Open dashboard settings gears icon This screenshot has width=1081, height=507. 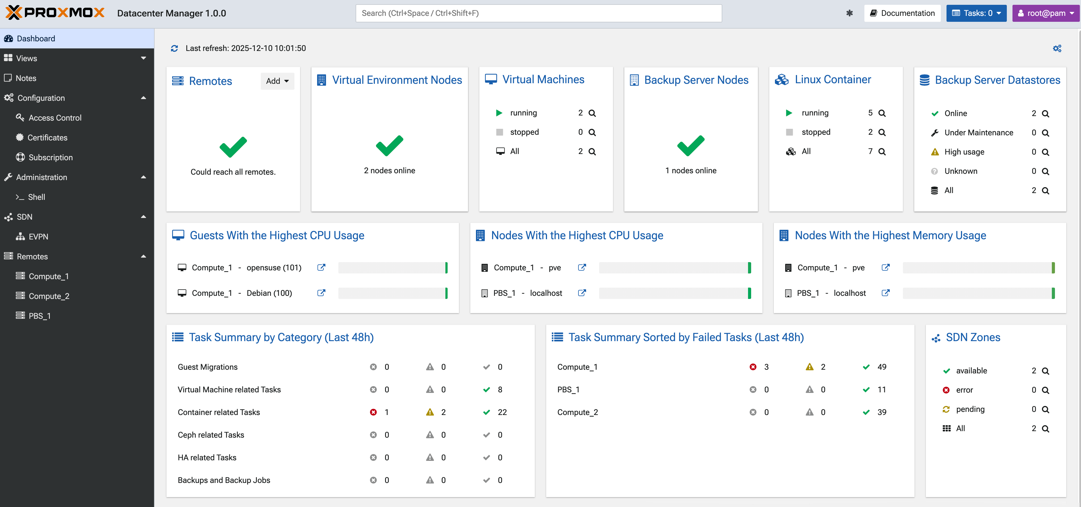click(x=1057, y=48)
